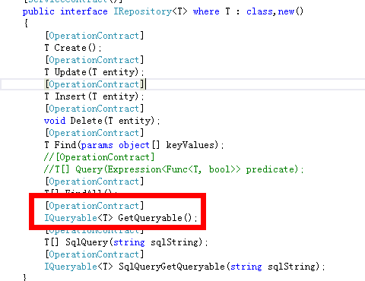Click the OperationContract attribute directly above SqlQueryGetQueryable
This screenshot has height=281, width=365.
point(94,254)
